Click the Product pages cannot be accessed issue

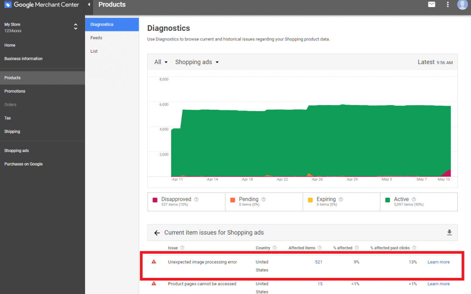coord(202,284)
